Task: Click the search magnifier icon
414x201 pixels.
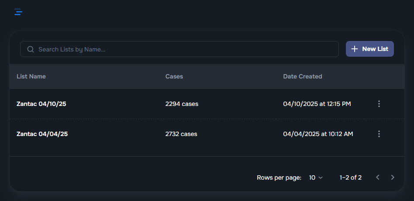Action: [31, 49]
